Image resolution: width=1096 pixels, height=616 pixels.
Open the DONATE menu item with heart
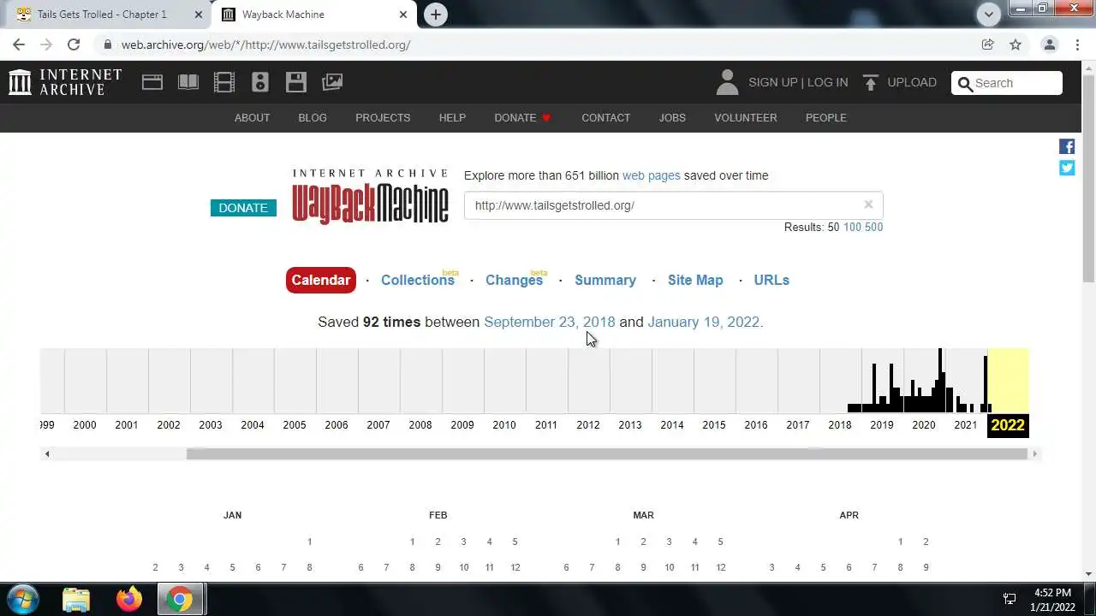(x=522, y=118)
